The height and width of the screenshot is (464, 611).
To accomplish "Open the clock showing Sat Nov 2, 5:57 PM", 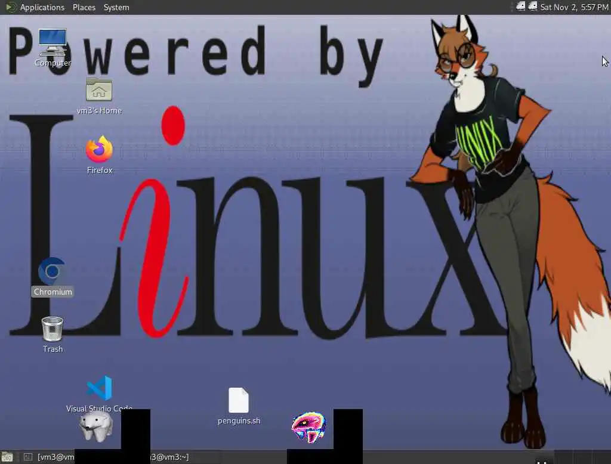I will click(x=574, y=7).
